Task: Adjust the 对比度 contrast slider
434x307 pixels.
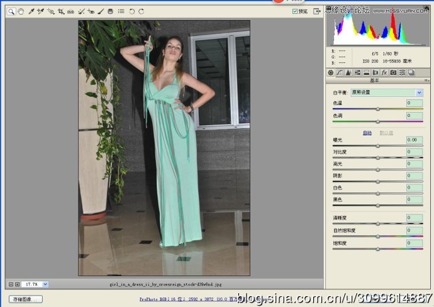Action: point(378,158)
